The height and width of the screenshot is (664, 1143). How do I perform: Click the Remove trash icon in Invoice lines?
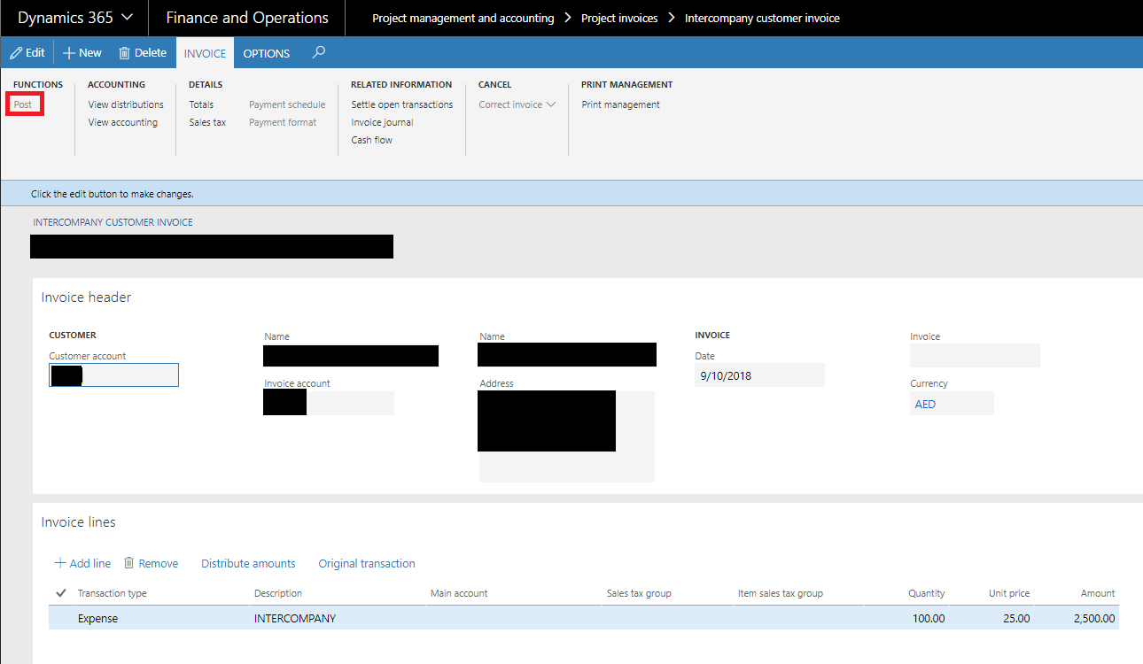[x=129, y=563]
